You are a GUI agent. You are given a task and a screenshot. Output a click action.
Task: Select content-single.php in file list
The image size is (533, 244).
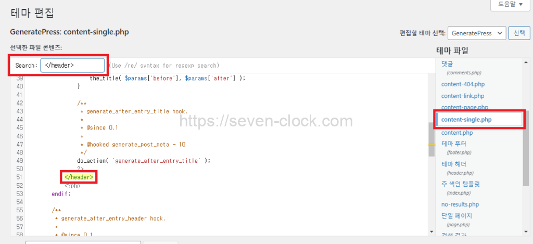pos(466,120)
